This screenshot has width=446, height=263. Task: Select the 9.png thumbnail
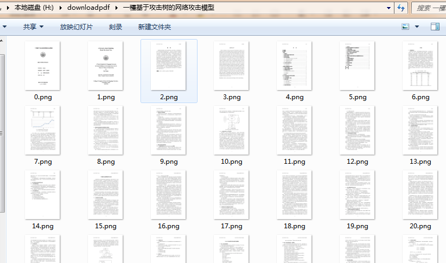(168, 130)
